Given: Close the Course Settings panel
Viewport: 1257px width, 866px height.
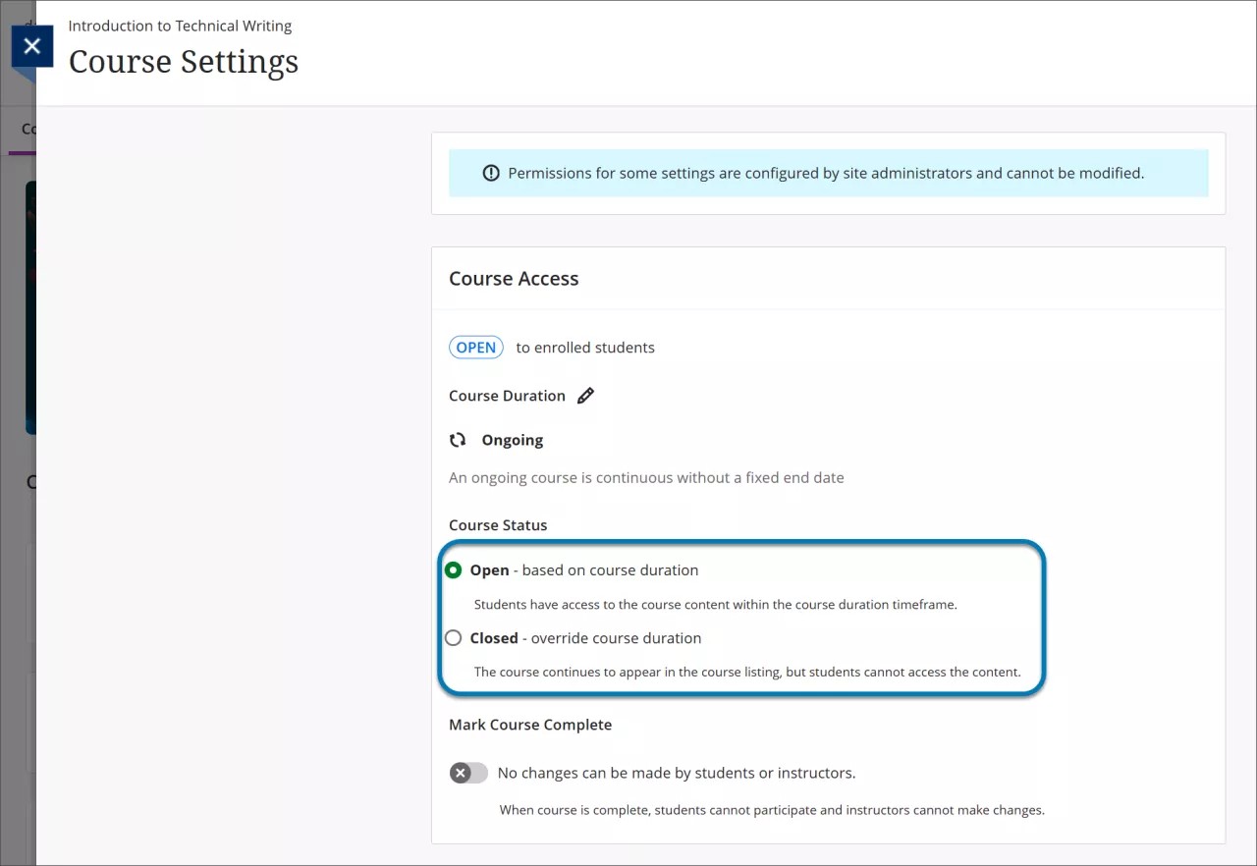Looking at the screenshot, I should click(x=31, y=46).
